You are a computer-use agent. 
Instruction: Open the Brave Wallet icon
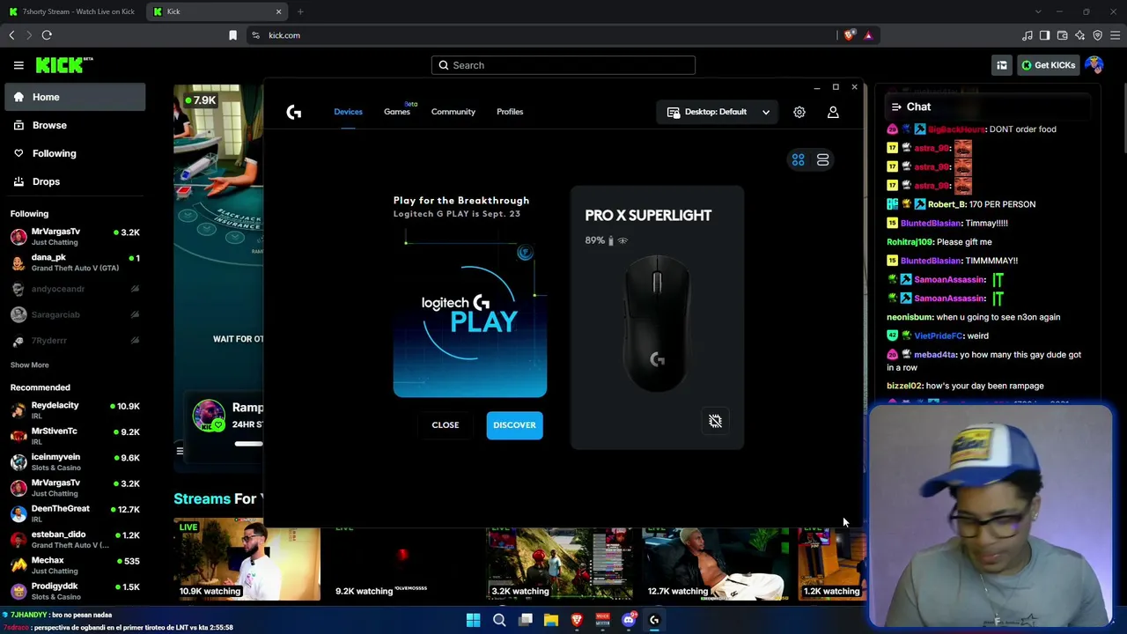[x=1062, y=35]
